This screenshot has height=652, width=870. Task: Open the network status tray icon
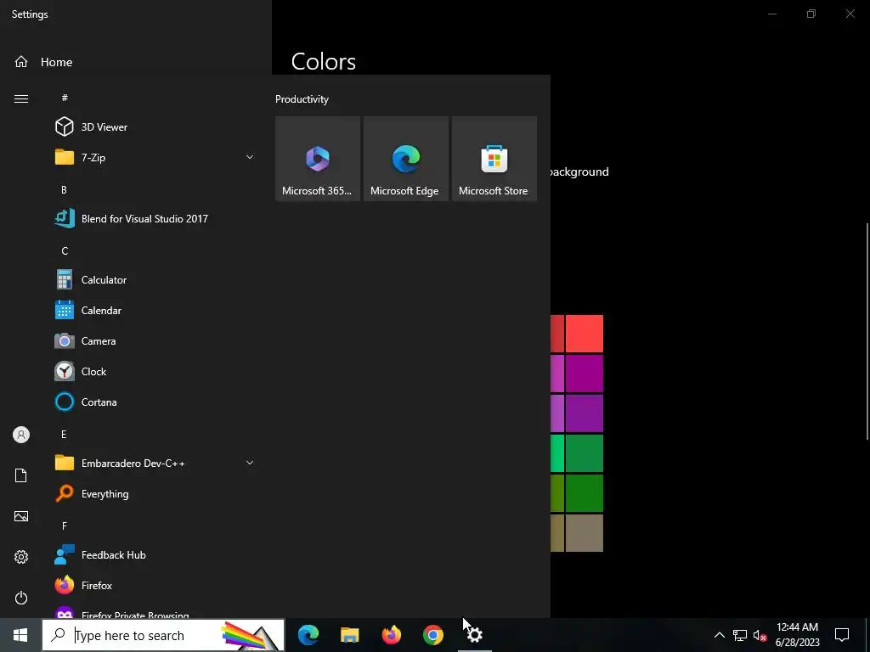click(740, 635)
